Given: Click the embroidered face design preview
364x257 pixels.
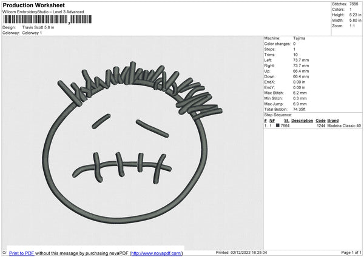Looking at the screenshot, I should point(132,142).
